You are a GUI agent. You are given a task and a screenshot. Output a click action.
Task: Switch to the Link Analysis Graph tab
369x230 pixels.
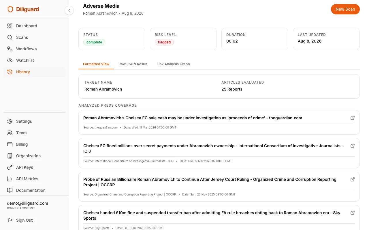point(173,64)
